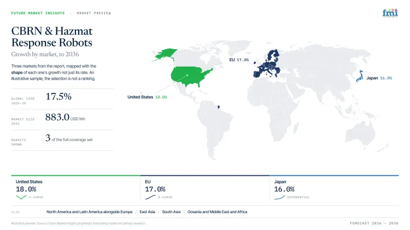
Task: Click the illustrative preview source footnote
Action: point(78,223)
